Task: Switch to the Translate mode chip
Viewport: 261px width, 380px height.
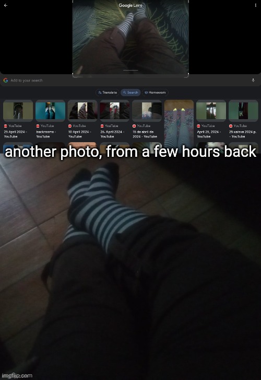Action: 108,93
